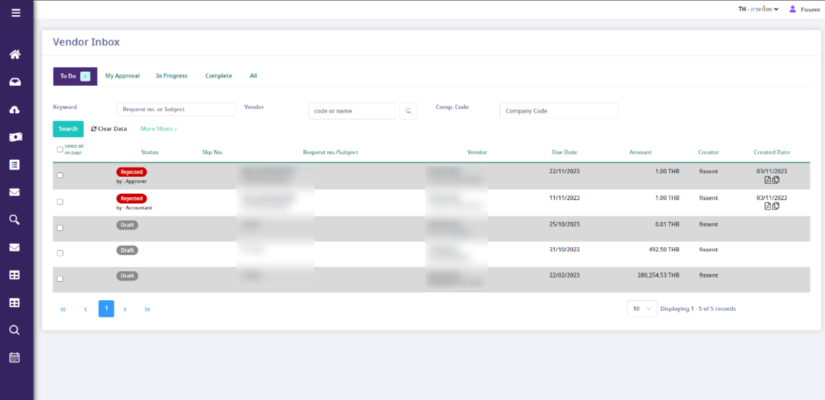Click copy icon for second rejected row
Screen dimensions: 825x400
776,206
